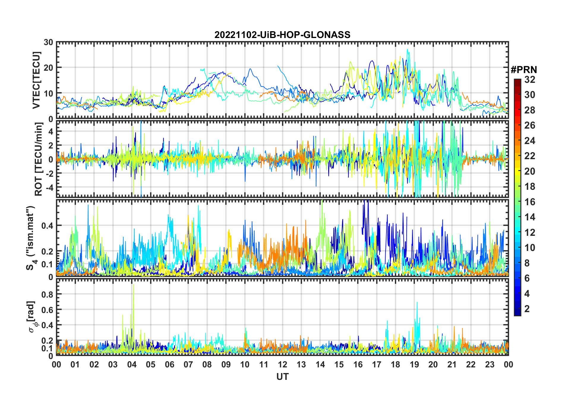Click the sigma-phi axis tick label 0.6

click(47, 310)
